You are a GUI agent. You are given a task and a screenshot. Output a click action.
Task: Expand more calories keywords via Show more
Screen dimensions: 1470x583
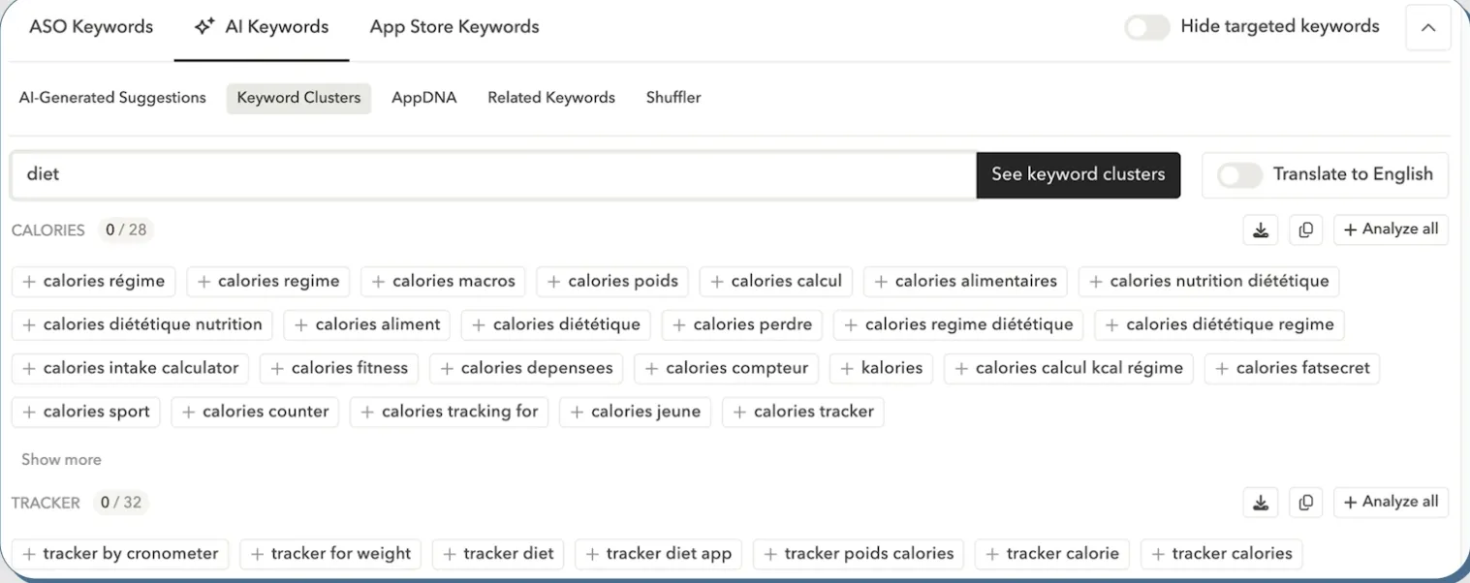click(60, 459)
